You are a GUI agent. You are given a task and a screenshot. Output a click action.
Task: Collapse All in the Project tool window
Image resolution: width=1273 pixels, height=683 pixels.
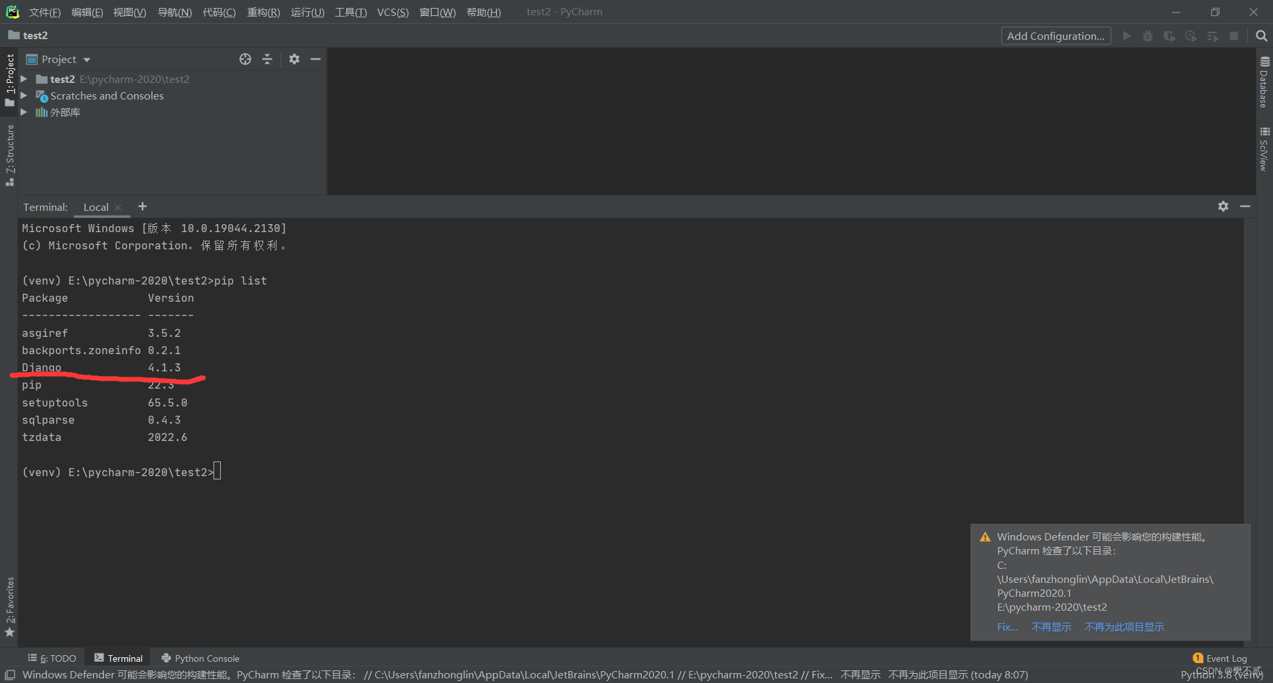(x=267, y=59)
